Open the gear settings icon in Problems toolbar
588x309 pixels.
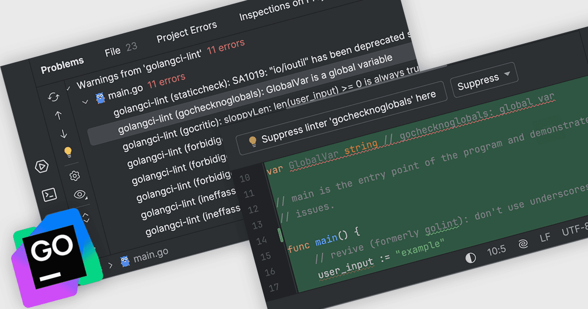[x=74, y=176]
